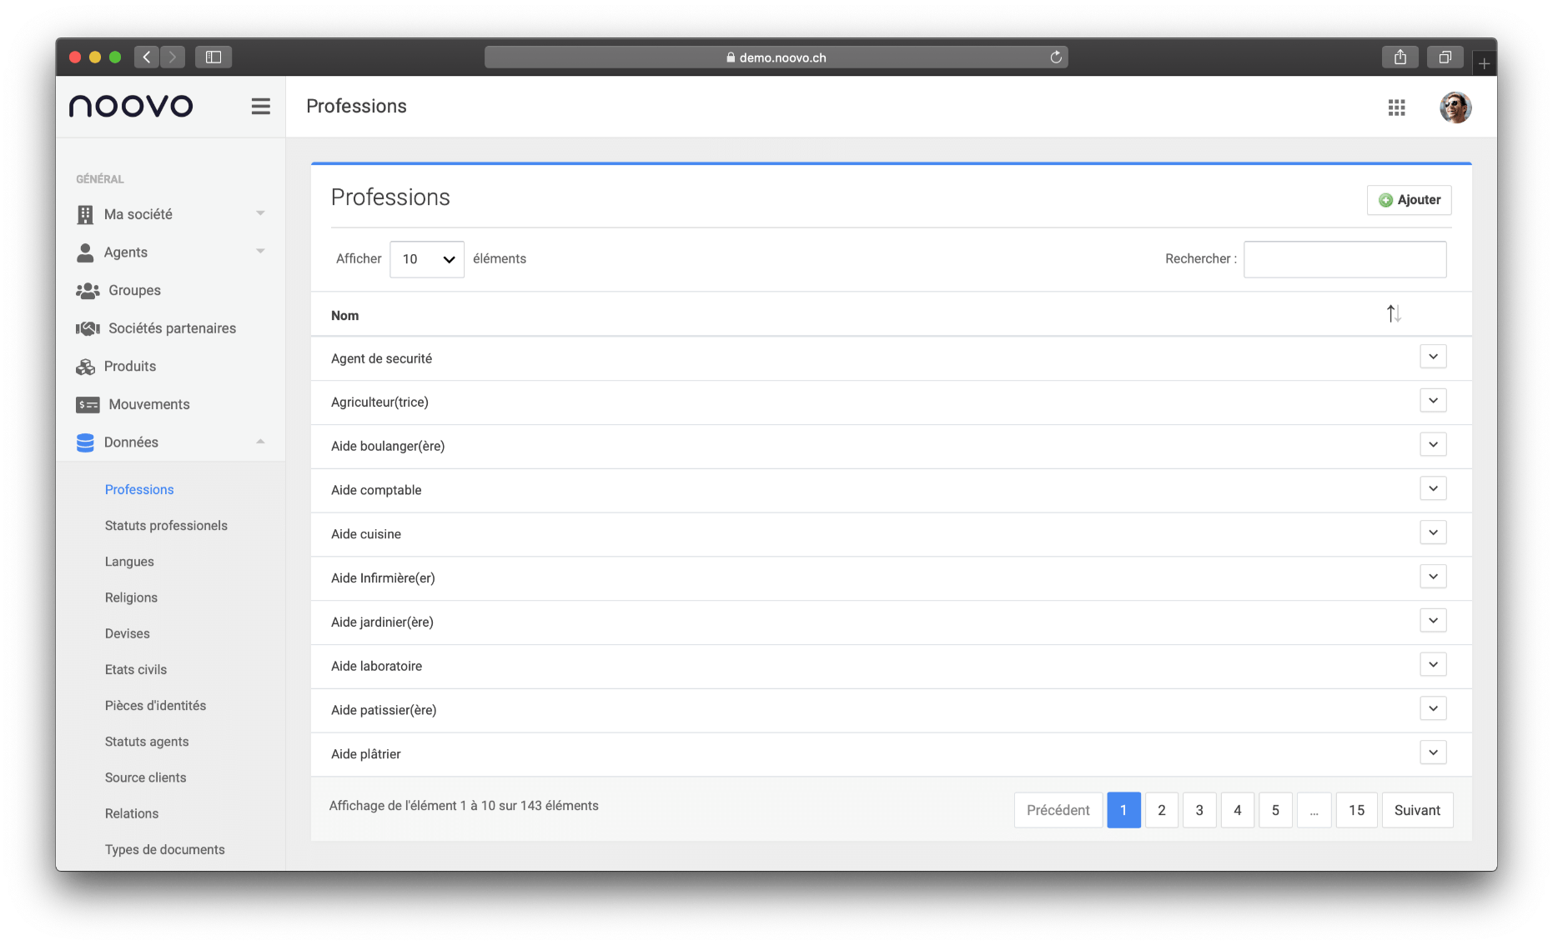Click the Groupes icon in sidebar
Screen dimensions: 1553x945
coord(88,291)
